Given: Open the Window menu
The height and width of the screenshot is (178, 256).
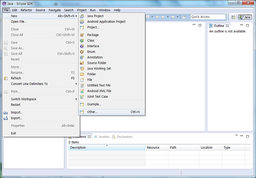Looking at the screenshot, I should (x=105, y=10).
